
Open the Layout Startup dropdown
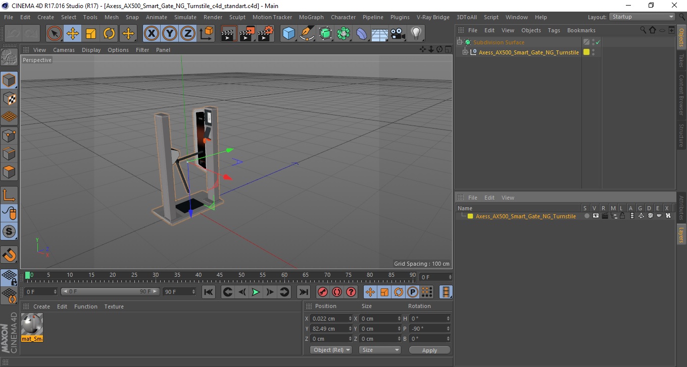[642, 17]
